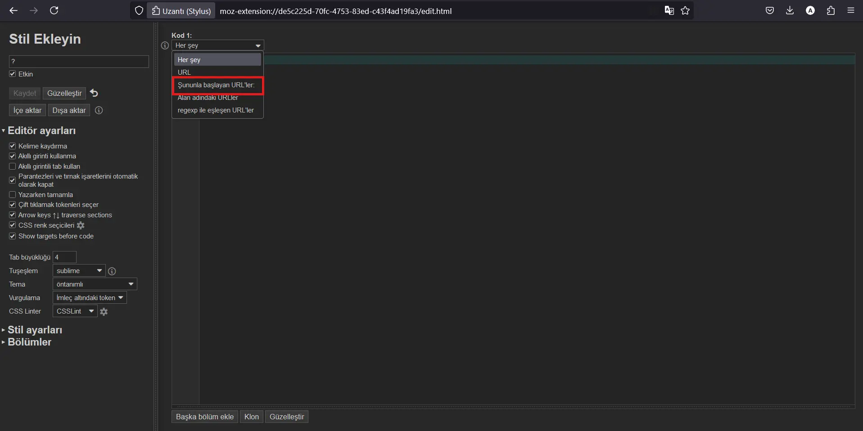
Task: Click Başka bölüm ekle button
Action: click(205, 417)
